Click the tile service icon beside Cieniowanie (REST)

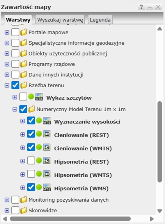tap(47, 134)
